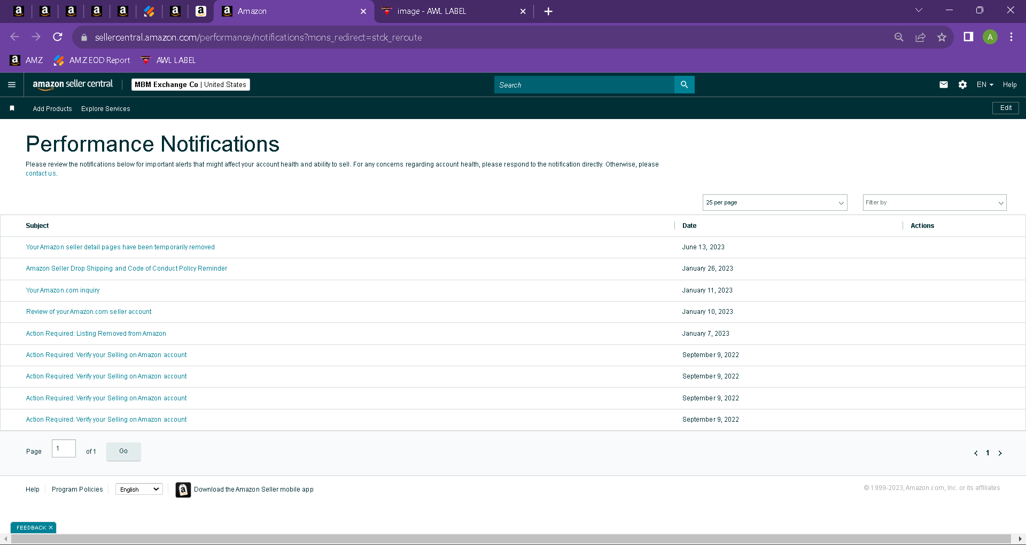Open the Seller Central settings gear

point(962,84)
